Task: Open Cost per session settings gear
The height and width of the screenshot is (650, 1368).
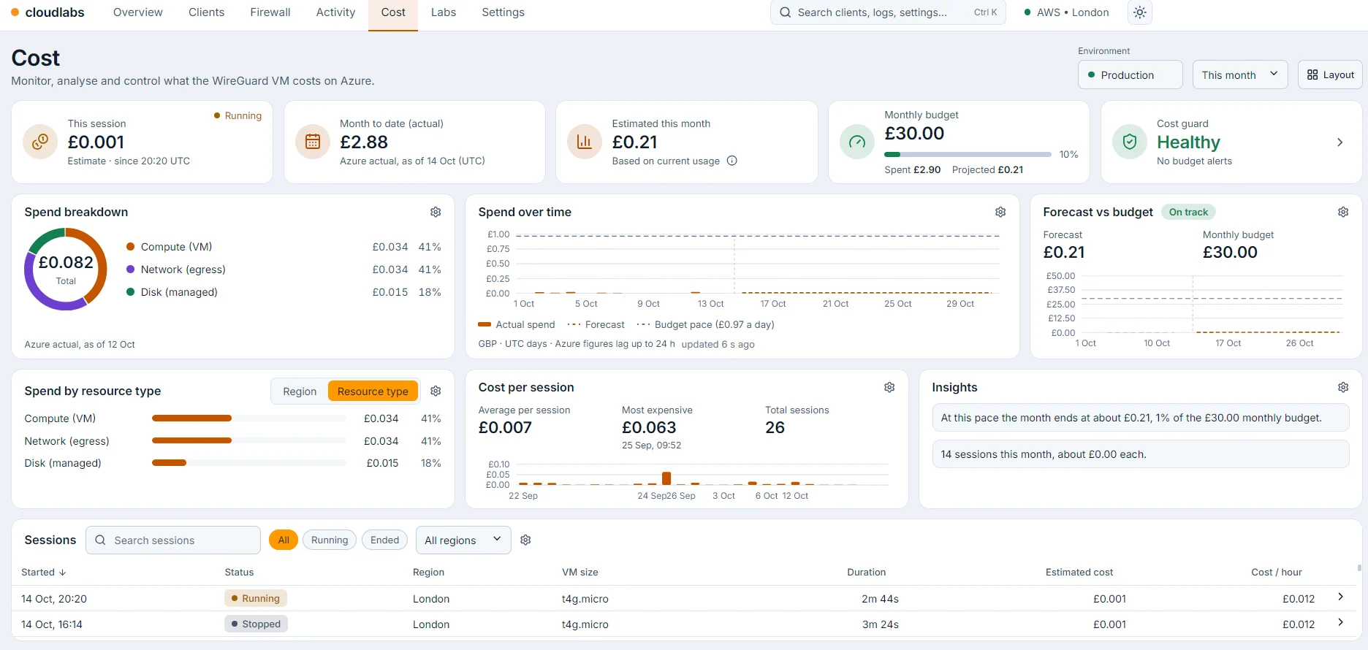Action: [889, 387]
